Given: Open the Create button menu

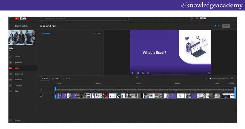Looking at the screenshot, I should (201, 18).
